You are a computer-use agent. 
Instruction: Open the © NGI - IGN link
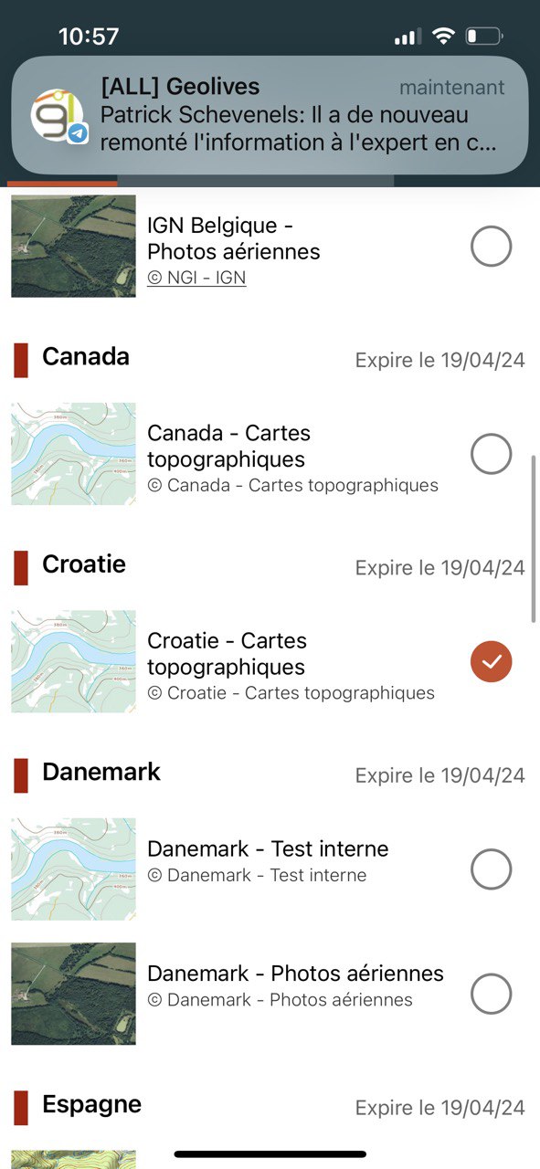196,278
